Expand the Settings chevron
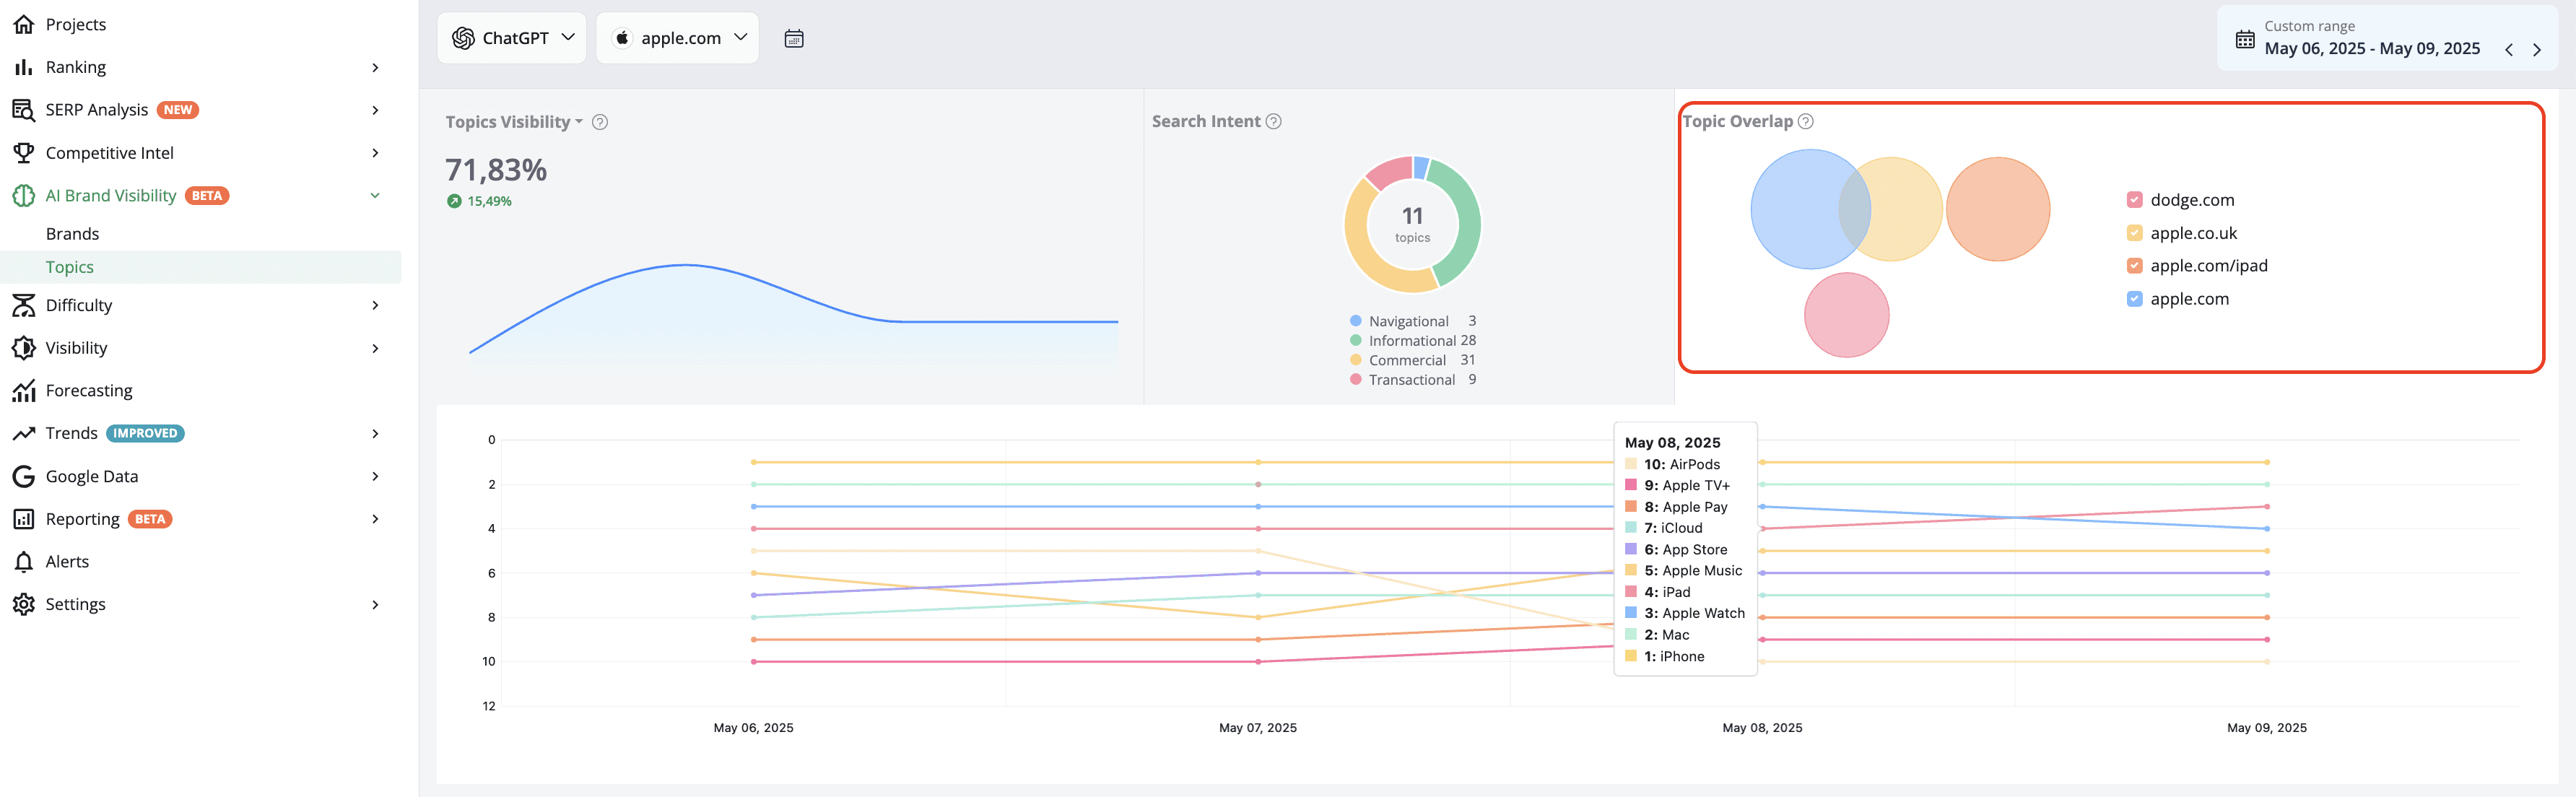 tap(375, 604)
